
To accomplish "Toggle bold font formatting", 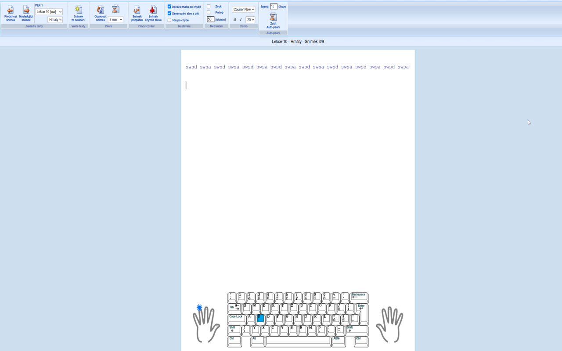I will 234,20.
